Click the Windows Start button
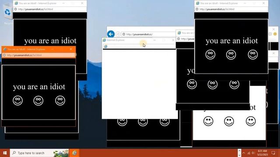Viewport: 280px width, 157px height. tap(5, 153)
